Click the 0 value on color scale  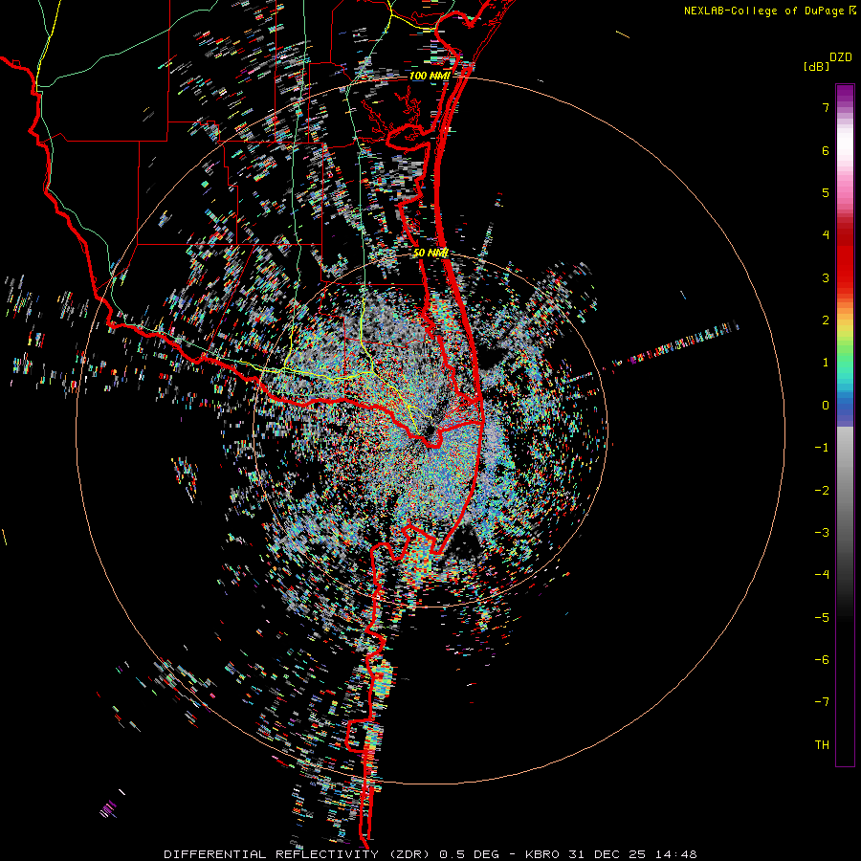(826, 406)
